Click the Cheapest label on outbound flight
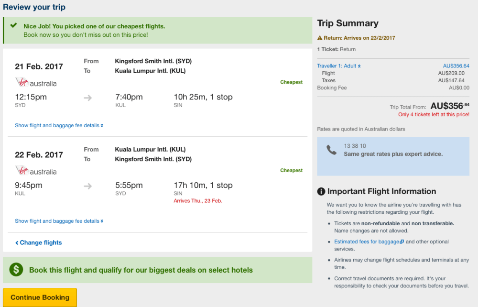Image resolution: width=478 pixels, height=307 pixels. point(291,82)
